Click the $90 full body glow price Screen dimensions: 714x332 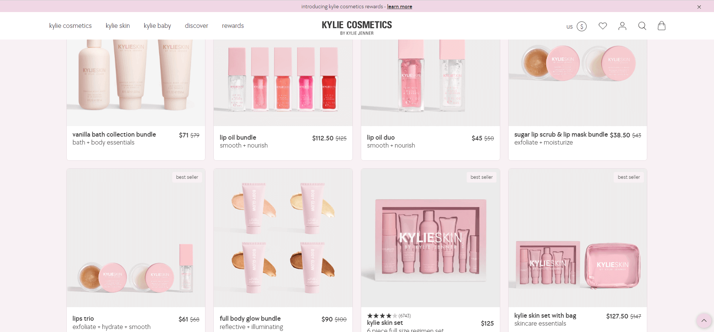pyautogui.click(x=327, y=319)
